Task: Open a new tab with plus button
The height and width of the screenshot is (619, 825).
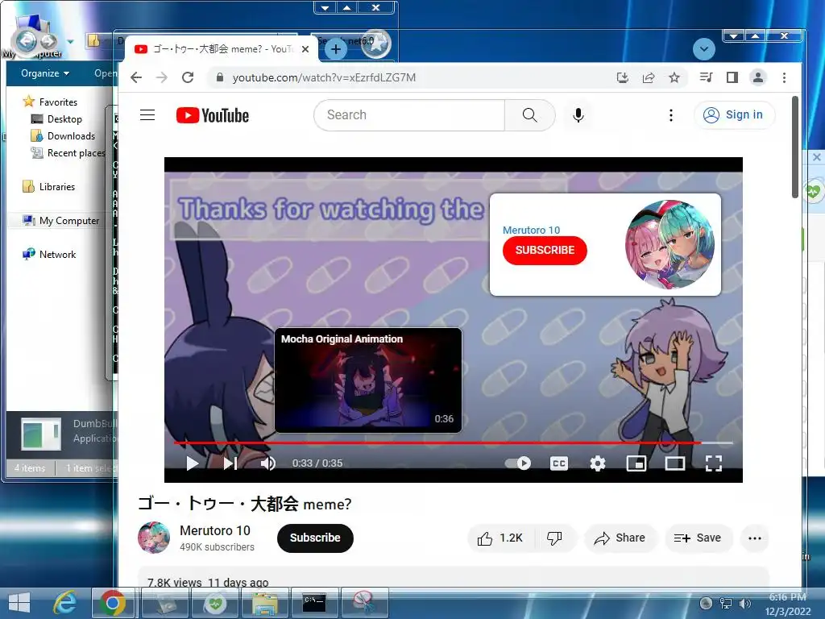Action: pos(336,50)
